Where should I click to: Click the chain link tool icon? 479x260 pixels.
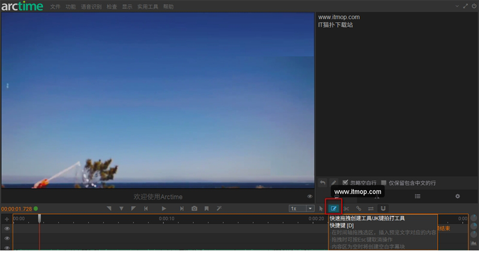pos(359,208)
